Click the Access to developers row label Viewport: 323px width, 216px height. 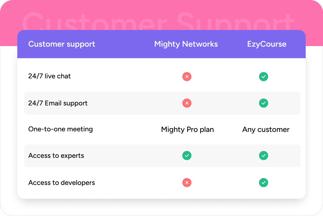coord(62,183)
